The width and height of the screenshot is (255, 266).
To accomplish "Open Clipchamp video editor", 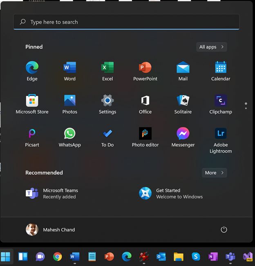I will coord(221,104).
